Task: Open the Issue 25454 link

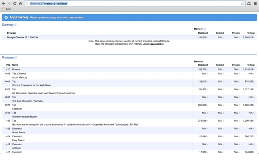Action: (156, 44)
